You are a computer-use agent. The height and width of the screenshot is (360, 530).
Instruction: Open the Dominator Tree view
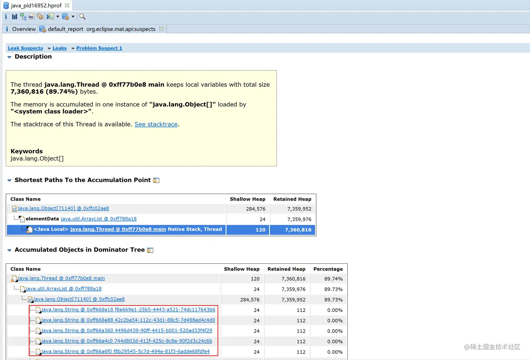23,16
